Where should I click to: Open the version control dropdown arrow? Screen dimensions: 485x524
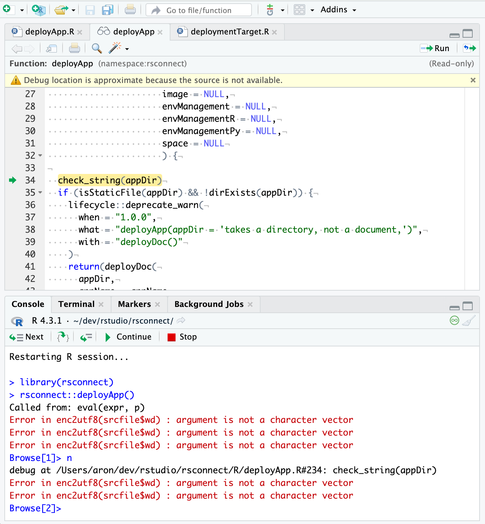pos(283,11)
